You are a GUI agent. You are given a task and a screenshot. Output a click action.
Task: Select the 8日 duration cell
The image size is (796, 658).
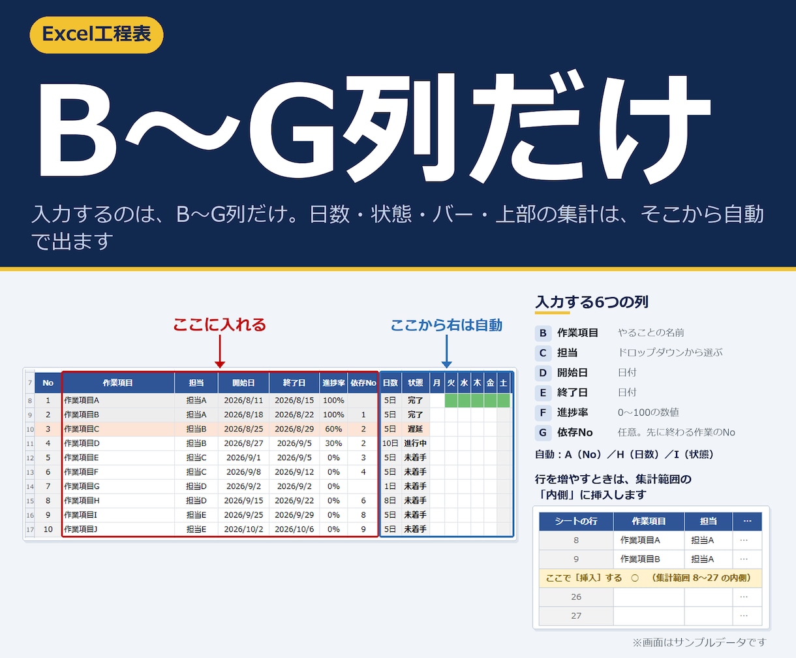coord(390,501)
